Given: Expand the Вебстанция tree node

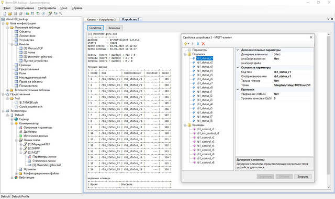Looking at the screenshot, I should (x=12, y=178).
